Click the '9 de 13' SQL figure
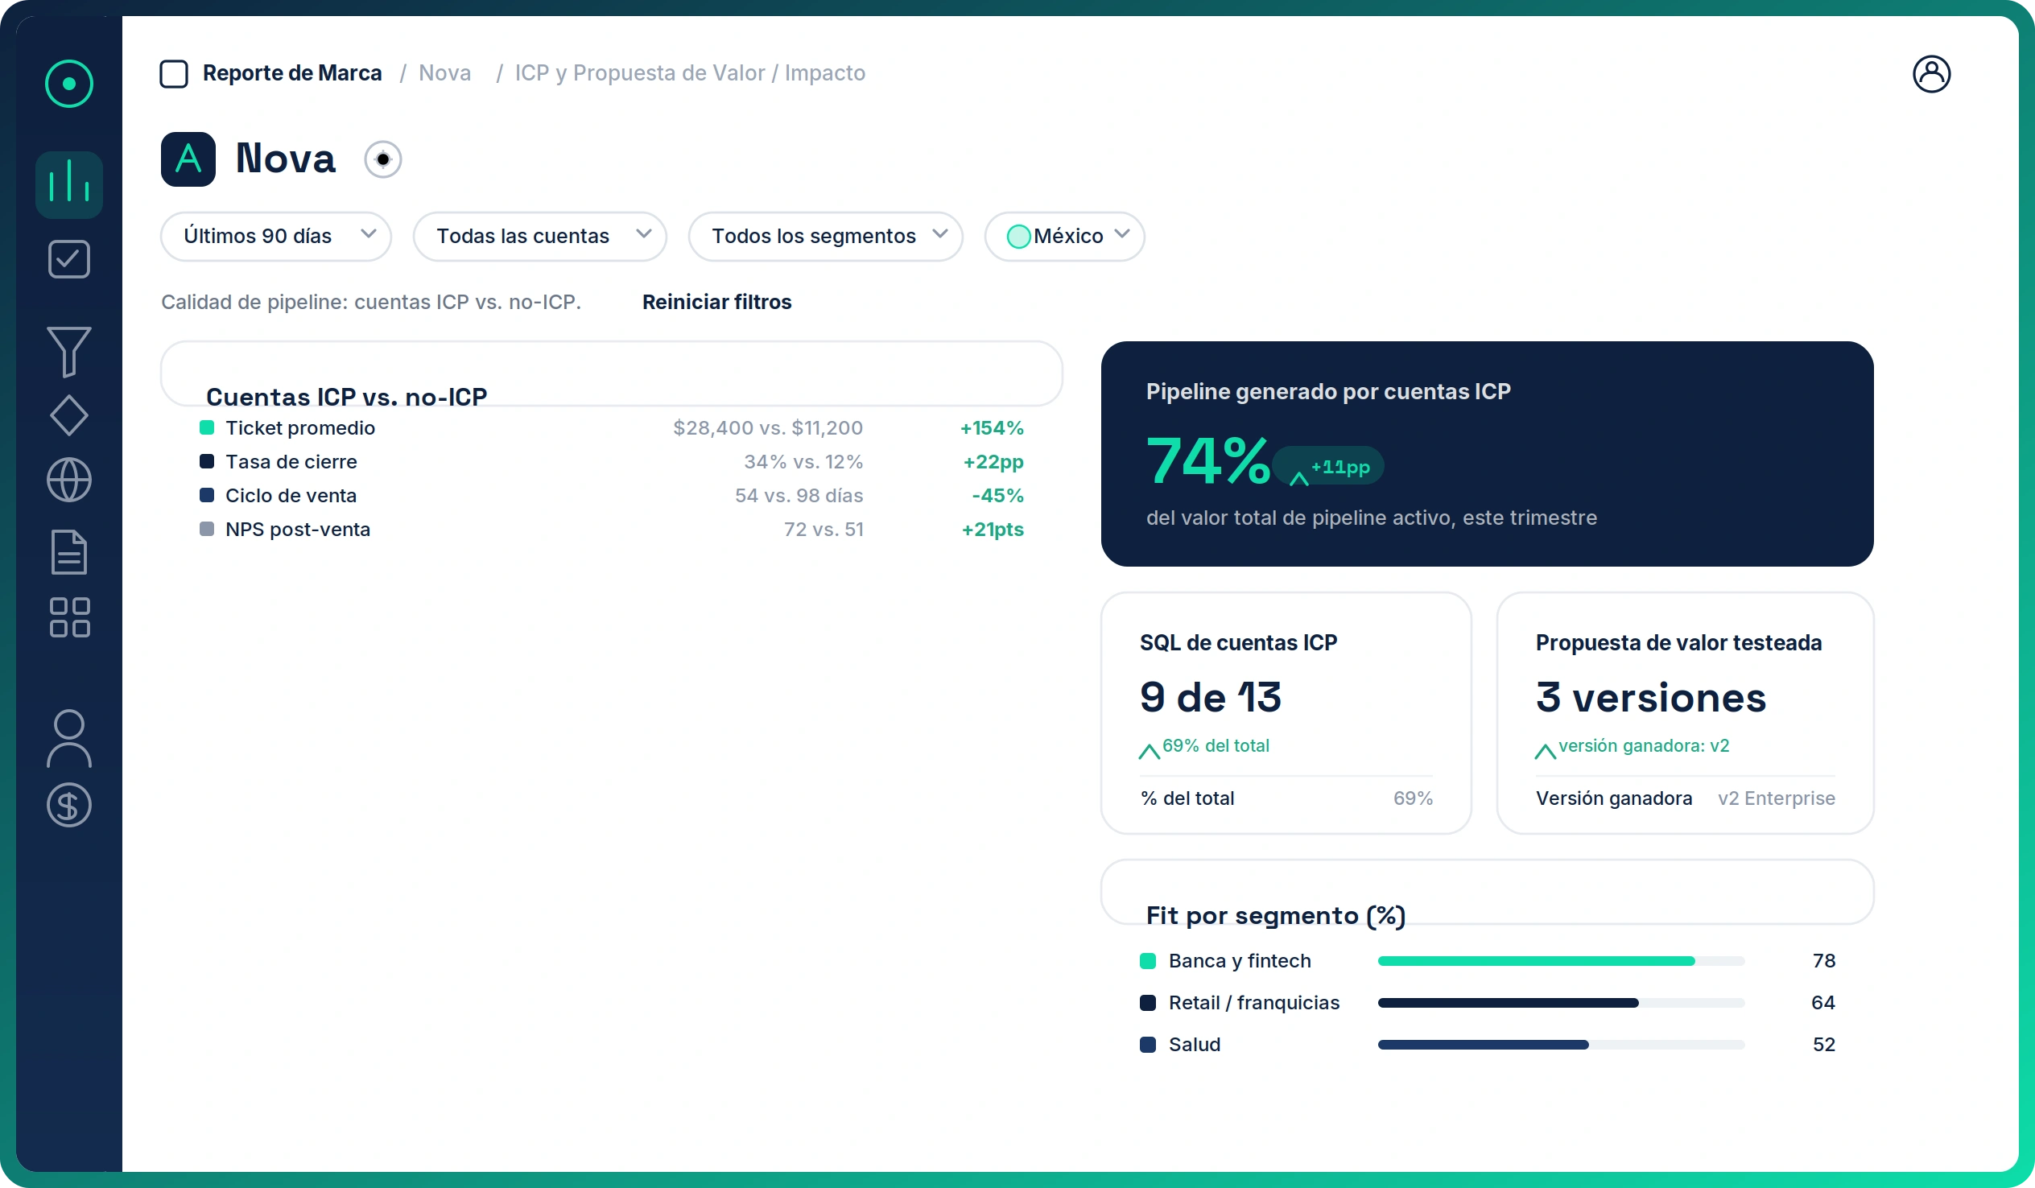Screen dimensions: 2035x1188 pos(1211,697)
